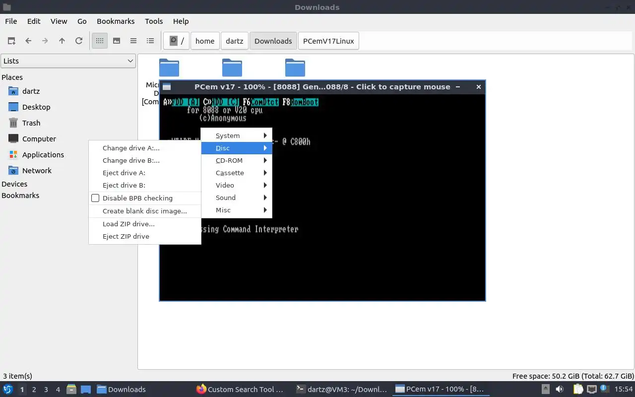Open clipboard manager tray icon
This screenshot has height=397, width=635.
578,390
